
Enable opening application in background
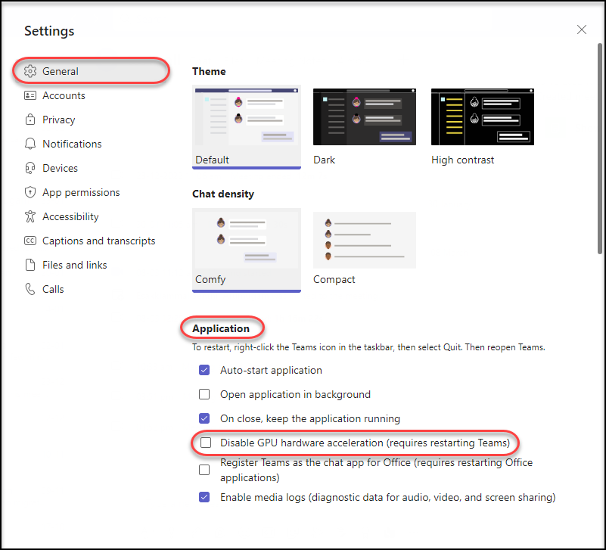(204, 394)
